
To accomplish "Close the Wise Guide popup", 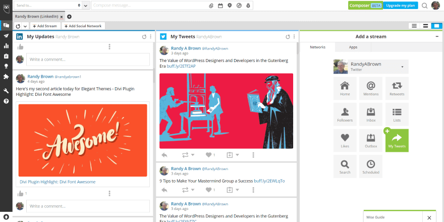I will click(429, 217).
